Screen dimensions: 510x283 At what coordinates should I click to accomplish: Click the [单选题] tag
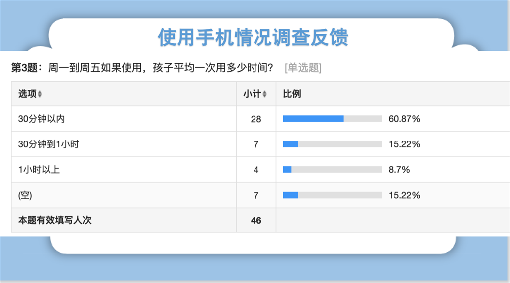tap(303, 68)
